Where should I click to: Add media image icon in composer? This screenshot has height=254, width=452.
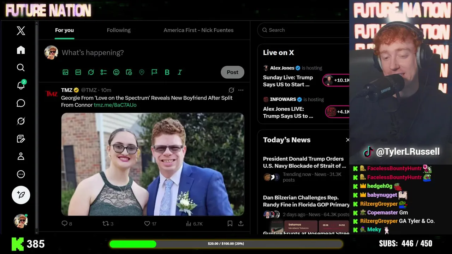[x=65, y=72]
